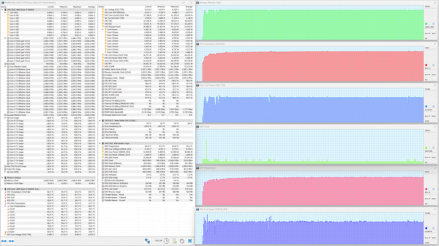439x246 pixels.
Task: Click the Core+SoC Power graph title icon
Action: (198, 85)
